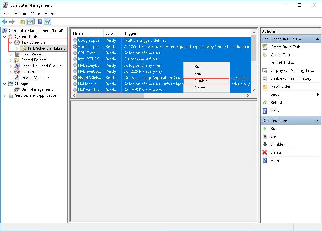Image resolution: width=322 pixels, height=231 pixels.
Task: Open the View menu in menu bar
Action: (35, 13)
